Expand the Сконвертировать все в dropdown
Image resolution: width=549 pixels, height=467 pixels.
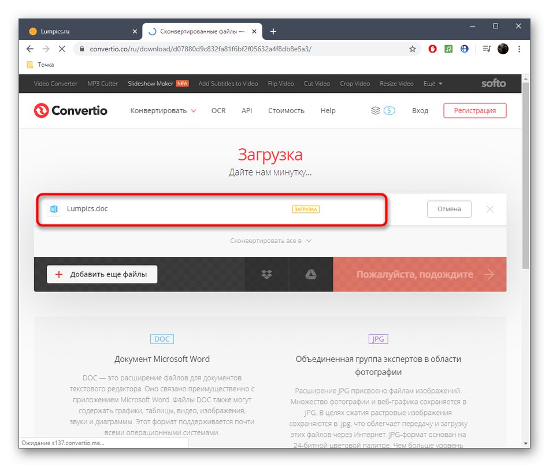270,241
